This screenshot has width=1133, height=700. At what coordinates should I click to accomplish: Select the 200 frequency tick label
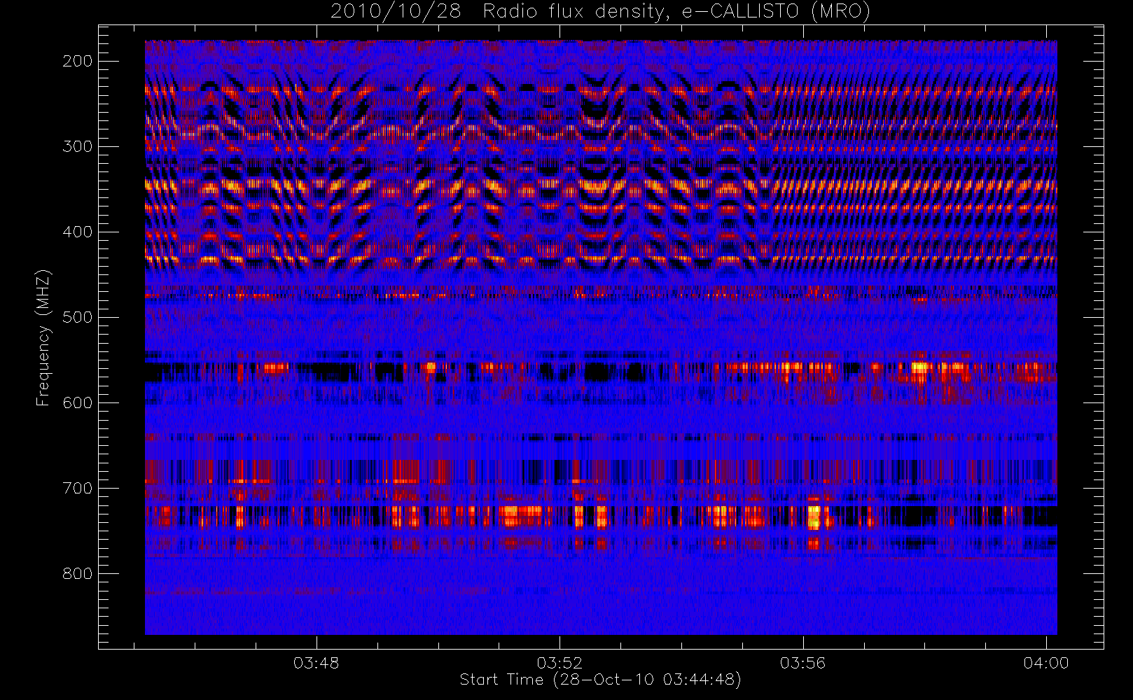[x=77, y=61]
